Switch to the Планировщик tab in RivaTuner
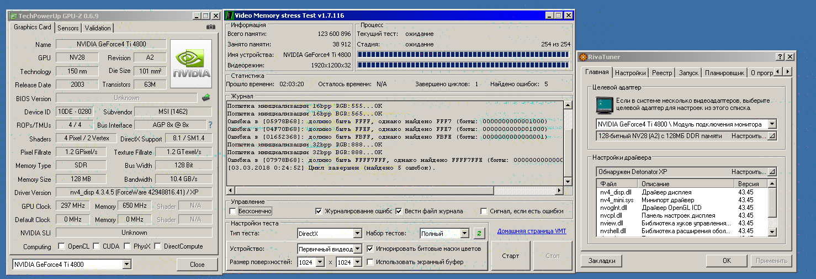This screenshot has width=816, height=279. click(724, 73)
